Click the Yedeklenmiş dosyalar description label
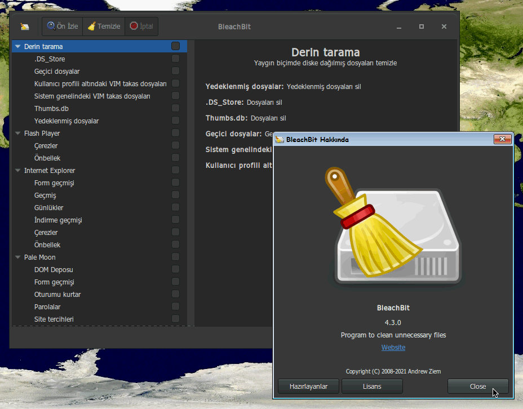 click(245, 86)
